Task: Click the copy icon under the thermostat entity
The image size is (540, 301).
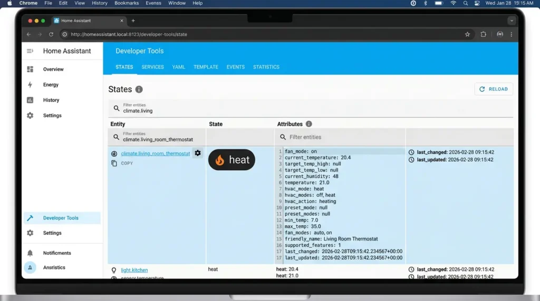Action: pos(114,163)
